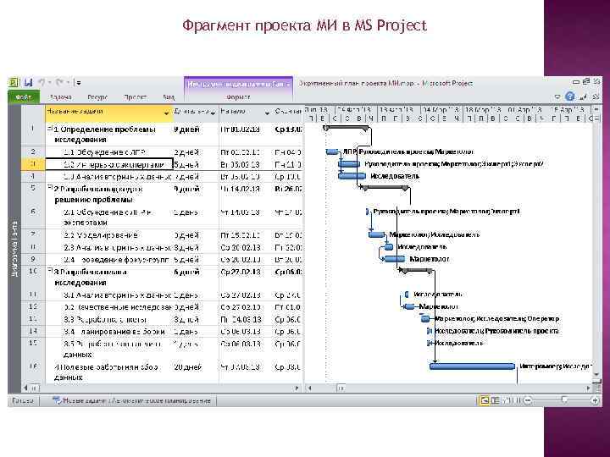
Task: Collapse summary task 1 Определение проблемы исследования
Action: point(49,129)
